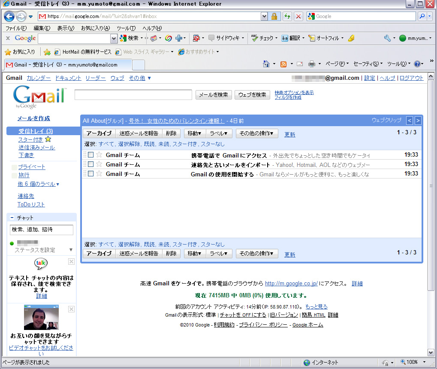
Task: Expand the その他 menu in Gmail top bar
Action: [140, 78]
